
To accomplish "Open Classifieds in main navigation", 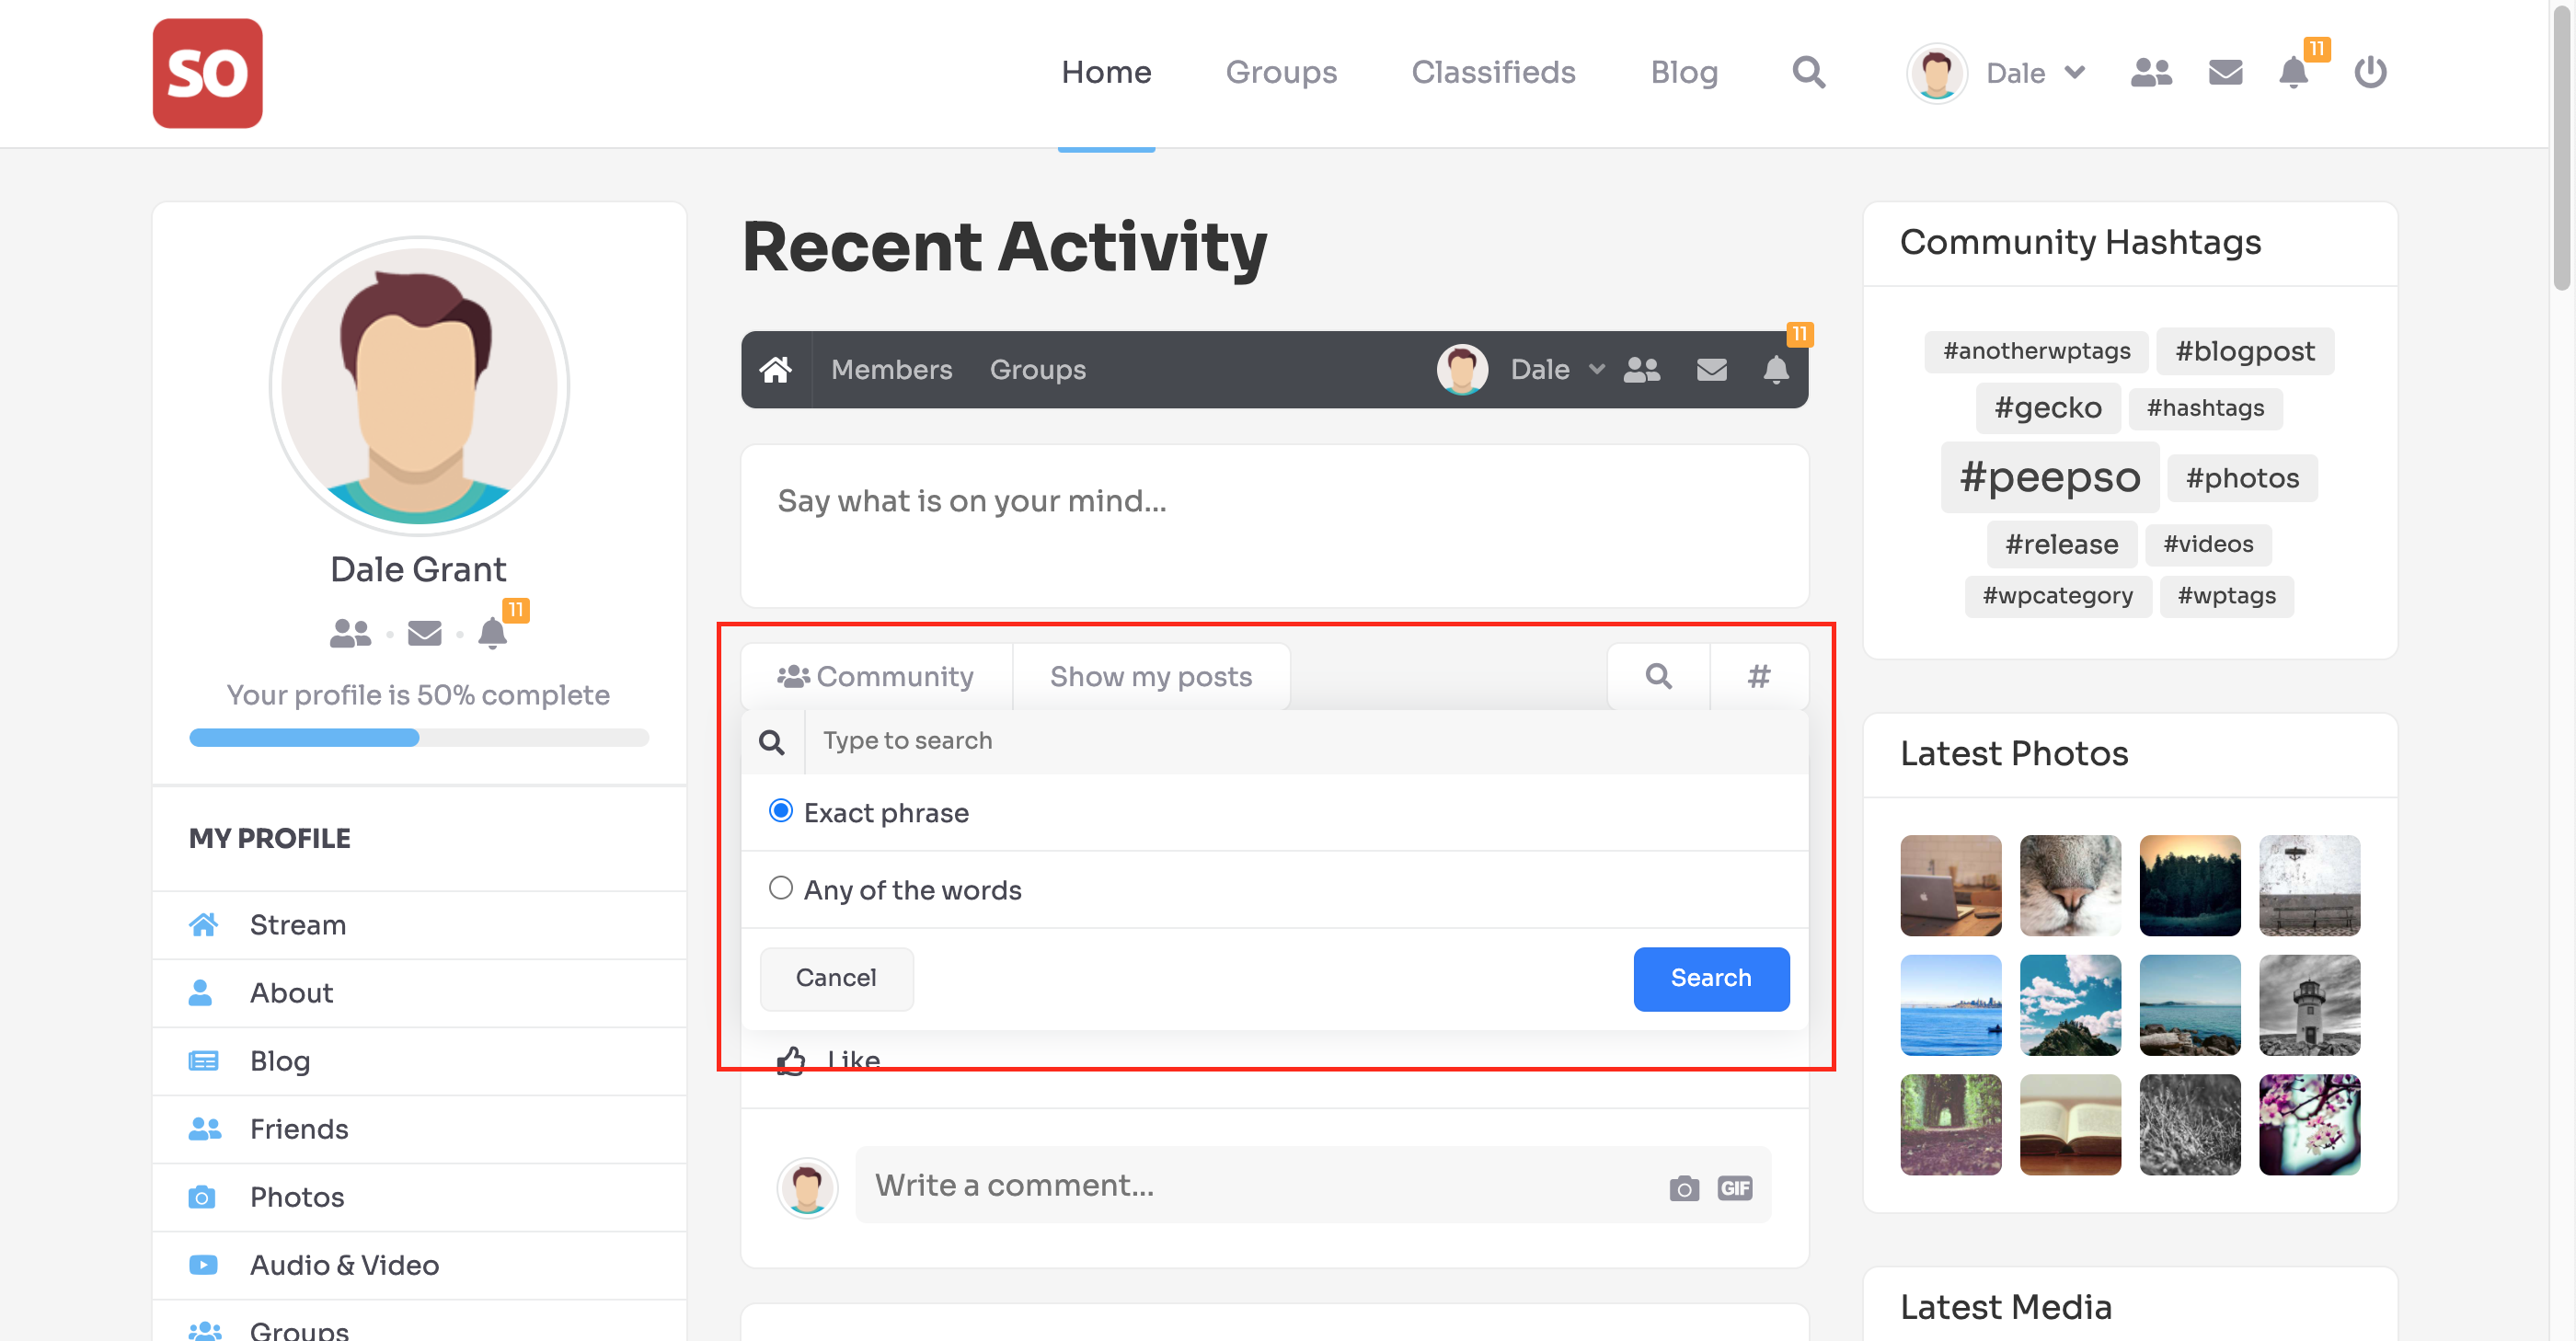I will (1493, 73).
